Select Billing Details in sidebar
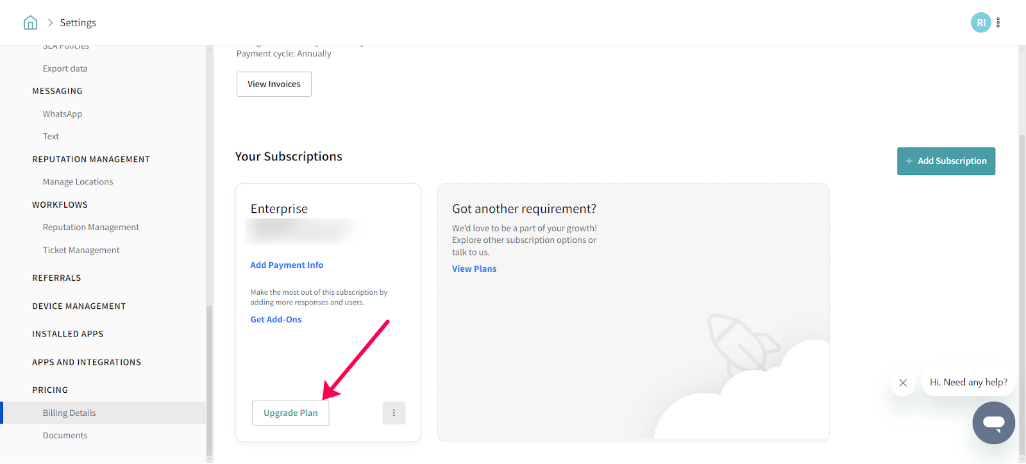The width and height of the screenshot is (1026, 464). (x=69, y=413)
